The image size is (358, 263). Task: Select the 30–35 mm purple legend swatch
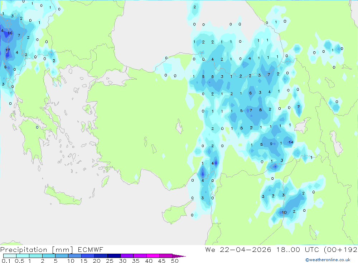(127, 256)
